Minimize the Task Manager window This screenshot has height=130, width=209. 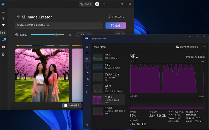click(x=190, y=37)
